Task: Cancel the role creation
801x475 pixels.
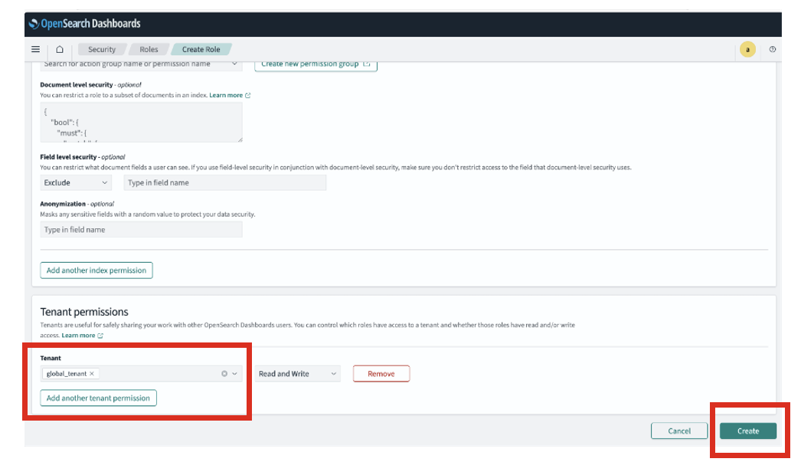Action: click(x=678, y=431)
